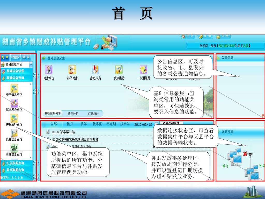Image resolution: width=265 pixels, height=199 pixels.
Task: Expand the 异常数据查询 accordion section
Action: point(17,170)
